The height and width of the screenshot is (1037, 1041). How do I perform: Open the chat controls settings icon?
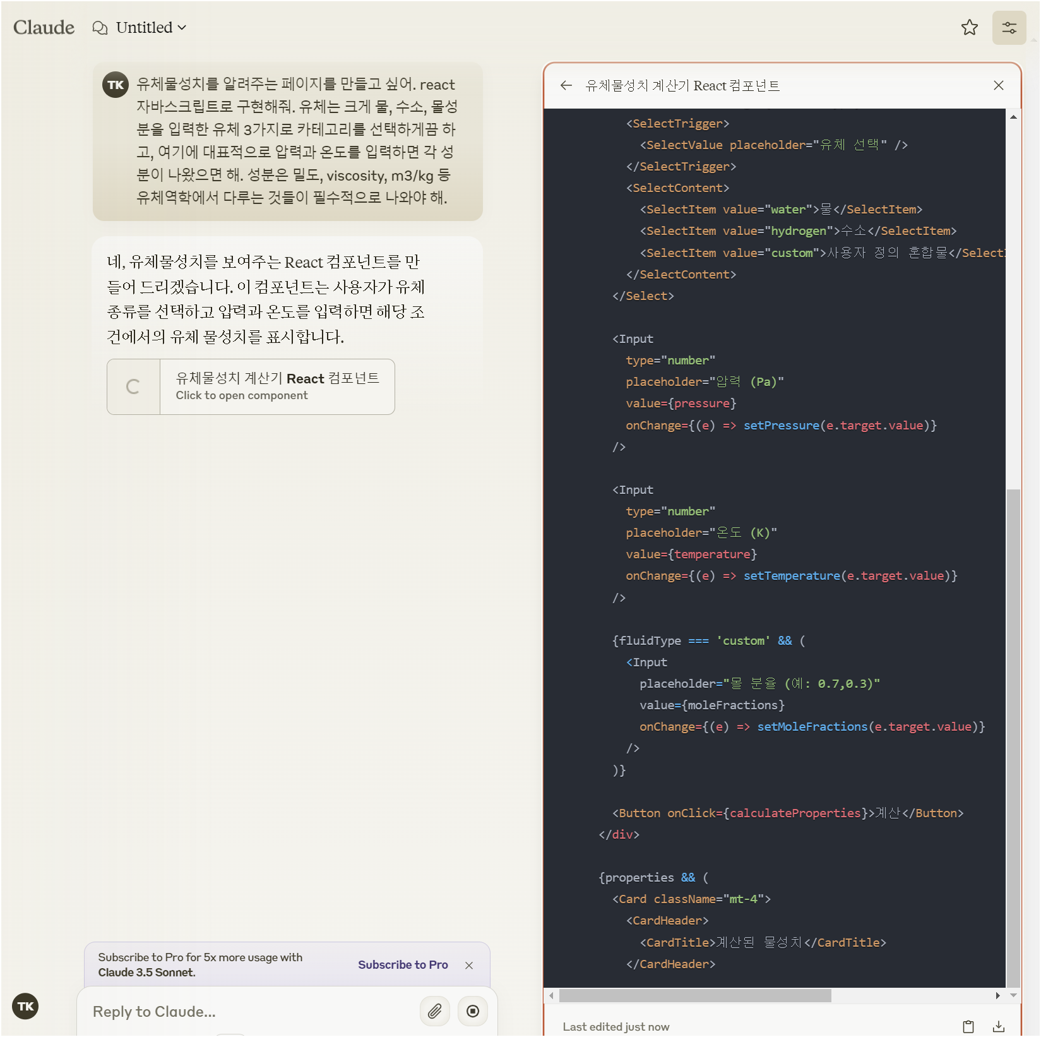pyautogui.click(x=1009, y=28)
